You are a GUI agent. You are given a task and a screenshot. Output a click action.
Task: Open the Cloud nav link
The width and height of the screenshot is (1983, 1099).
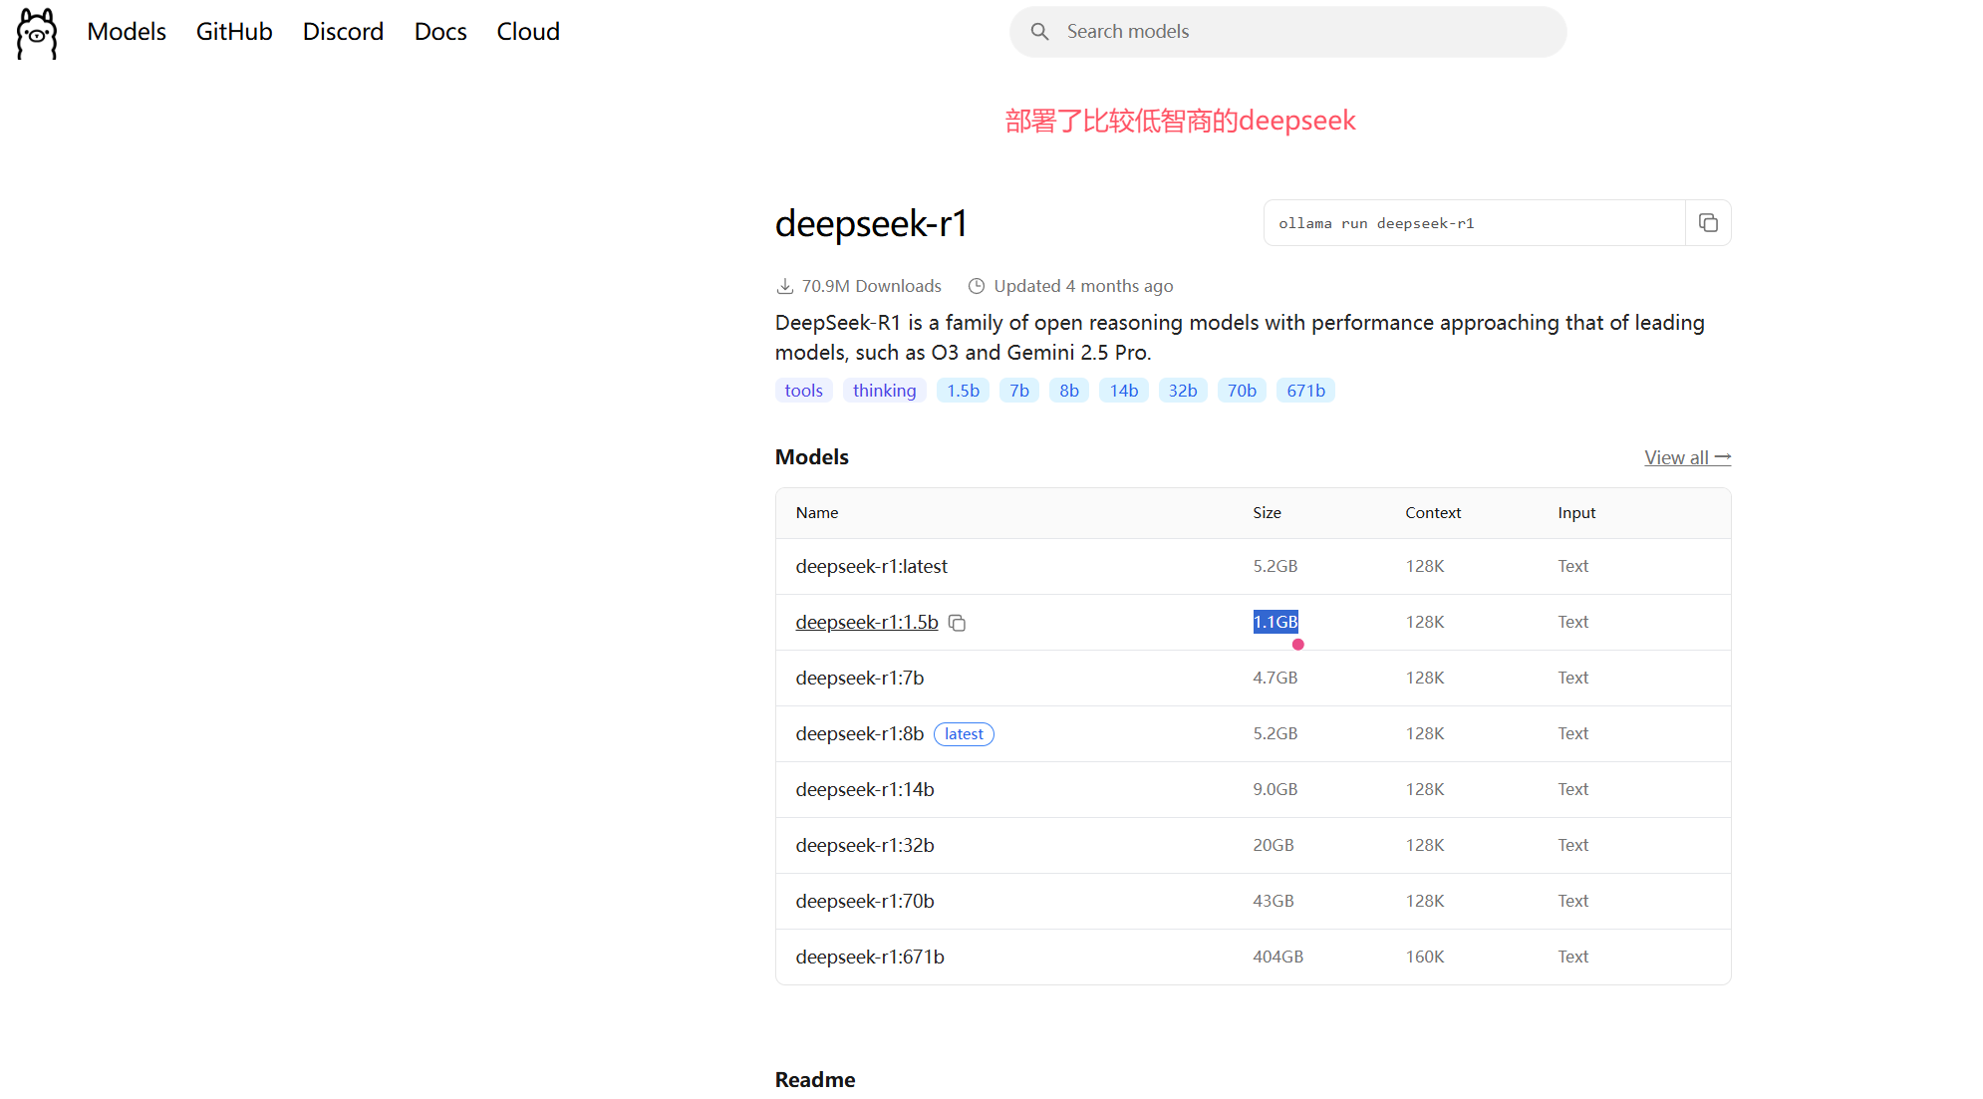pos(528,32)
